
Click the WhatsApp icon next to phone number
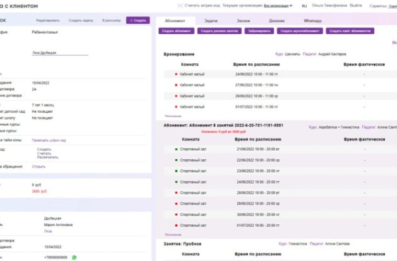(74, 257)
